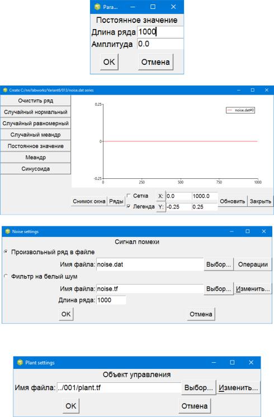Screen dimensions: 274x417
Task: Open the Ряды button
Action: pos(116,201)
